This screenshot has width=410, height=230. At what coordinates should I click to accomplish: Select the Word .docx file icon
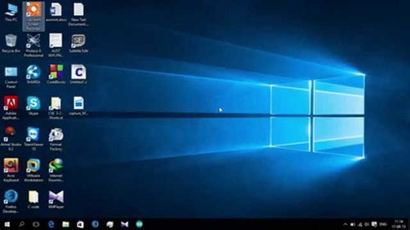tap(56, 12)
